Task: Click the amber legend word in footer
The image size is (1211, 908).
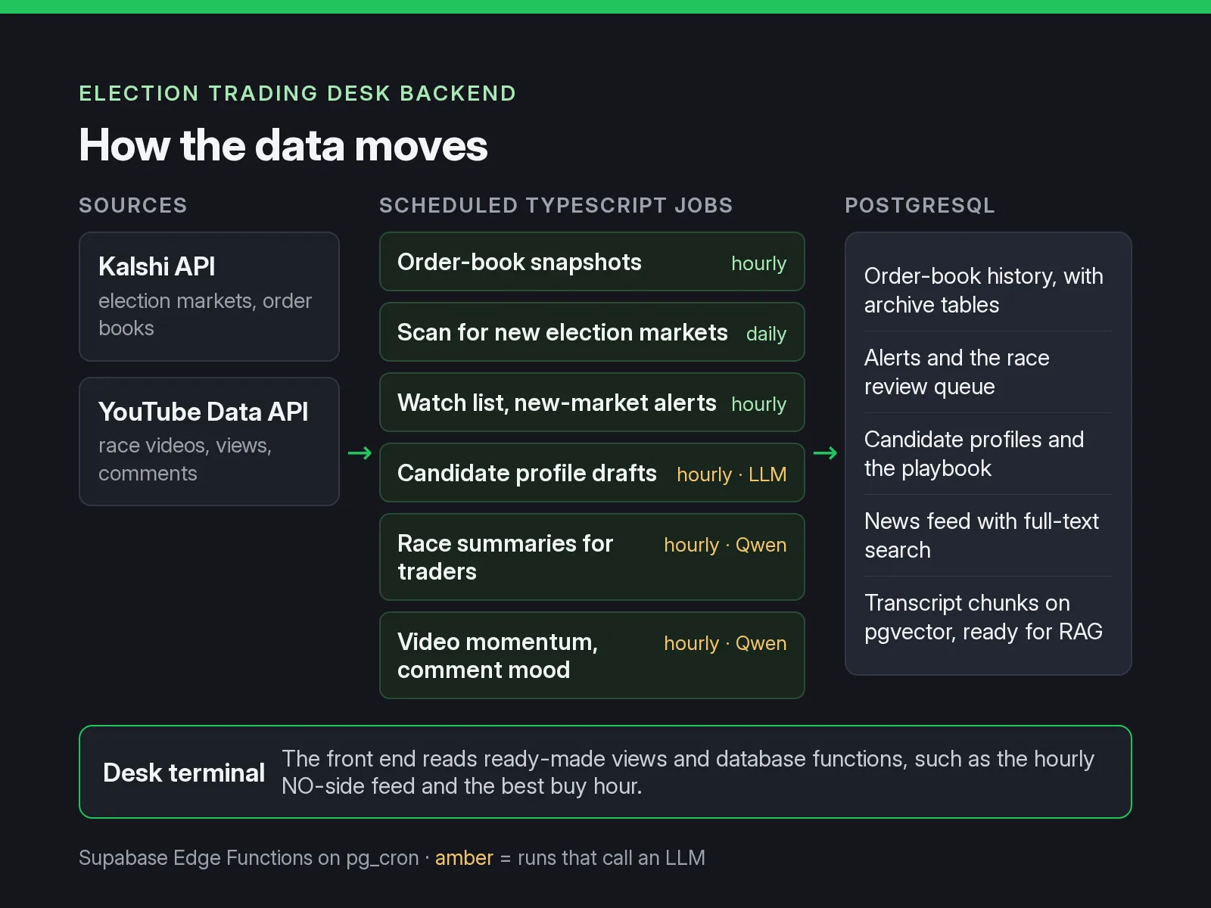Action: (464, 858)
